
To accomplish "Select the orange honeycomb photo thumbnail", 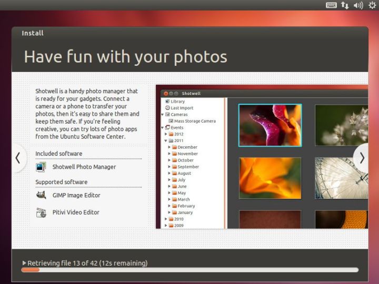I will point(342,219).
